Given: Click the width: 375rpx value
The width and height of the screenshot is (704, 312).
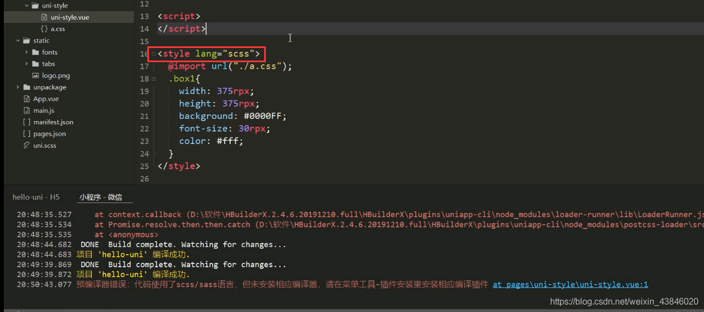Looking at the screenshot, I should (232, 91).
